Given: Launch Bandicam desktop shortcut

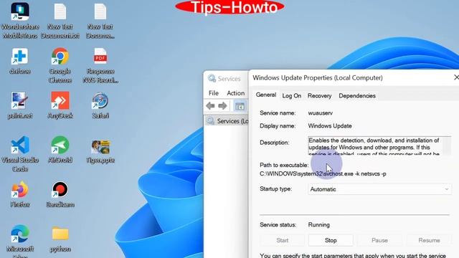Looking at the screenshot, I should click(x=60, y=194).
